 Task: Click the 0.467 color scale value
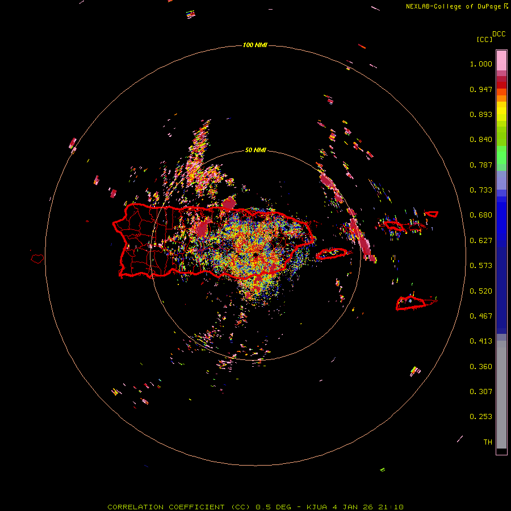coord(481,316)
